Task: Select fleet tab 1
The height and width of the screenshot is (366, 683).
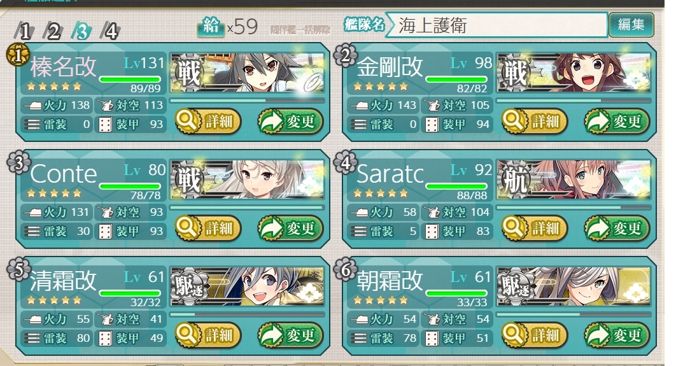Action: (x=24, y=31)
